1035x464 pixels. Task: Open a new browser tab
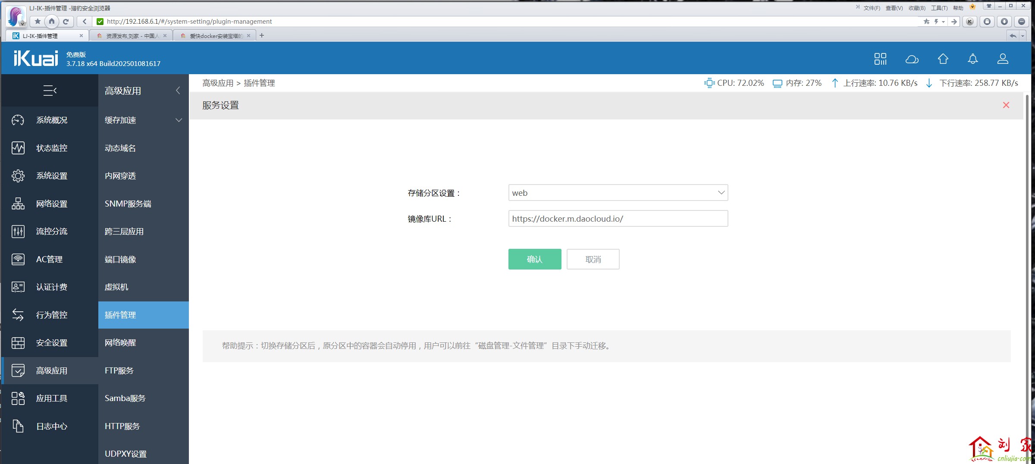(262, 35)
